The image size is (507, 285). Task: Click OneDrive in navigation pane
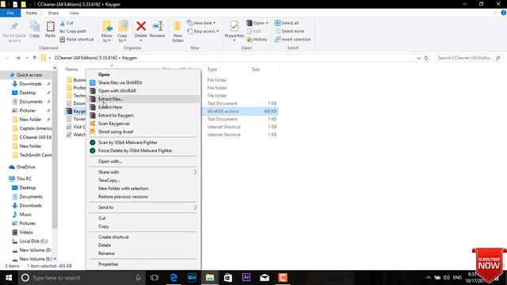click(x=25, y=167)
